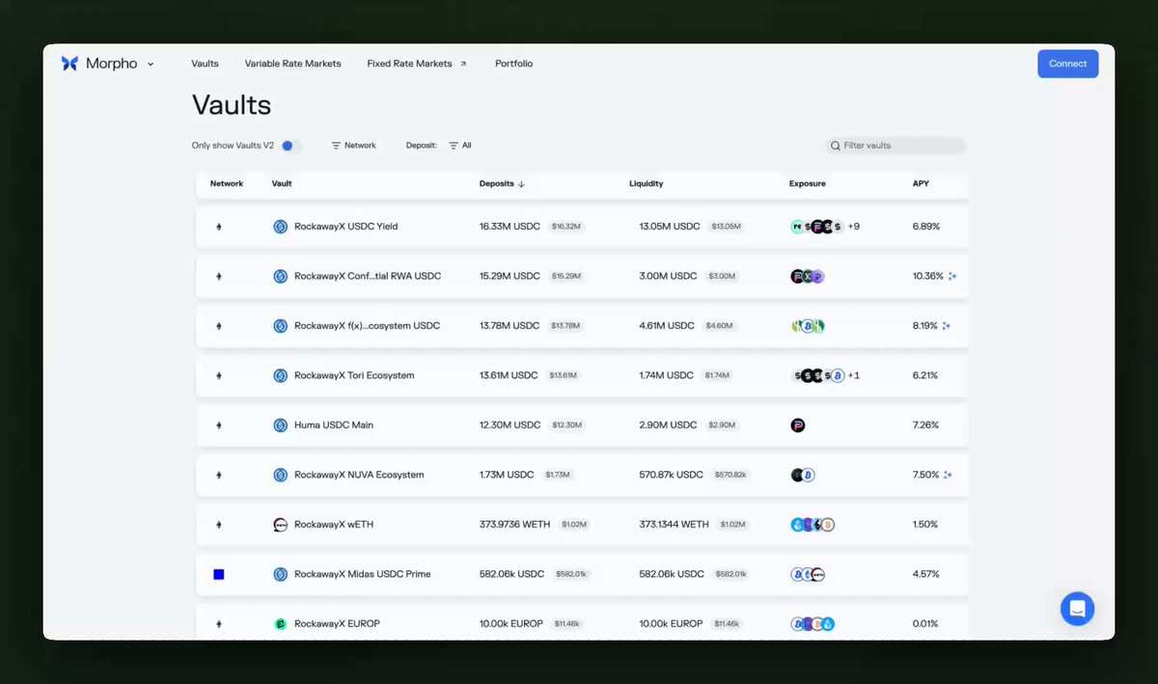Click exposure icons for RockawayX NUVA Ecosystem
Screen dimensions: 1158x684
[x=803, y=475]
